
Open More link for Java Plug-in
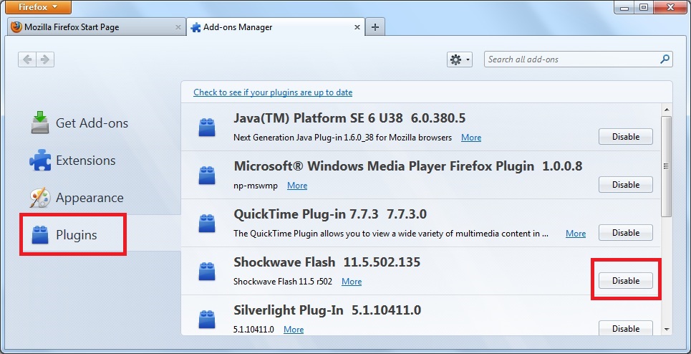pyautogui.click(x=471, y=138)
